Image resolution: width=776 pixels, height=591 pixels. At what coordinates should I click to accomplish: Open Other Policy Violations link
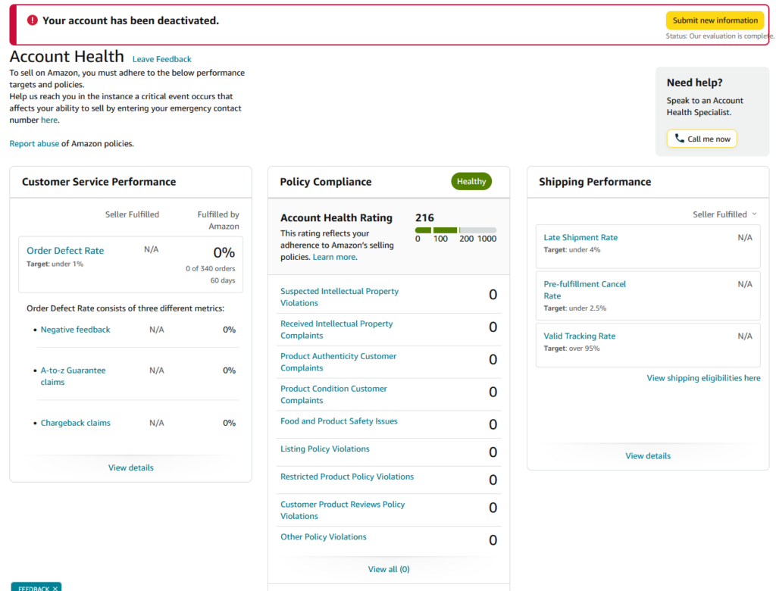[x=323, y=537]
